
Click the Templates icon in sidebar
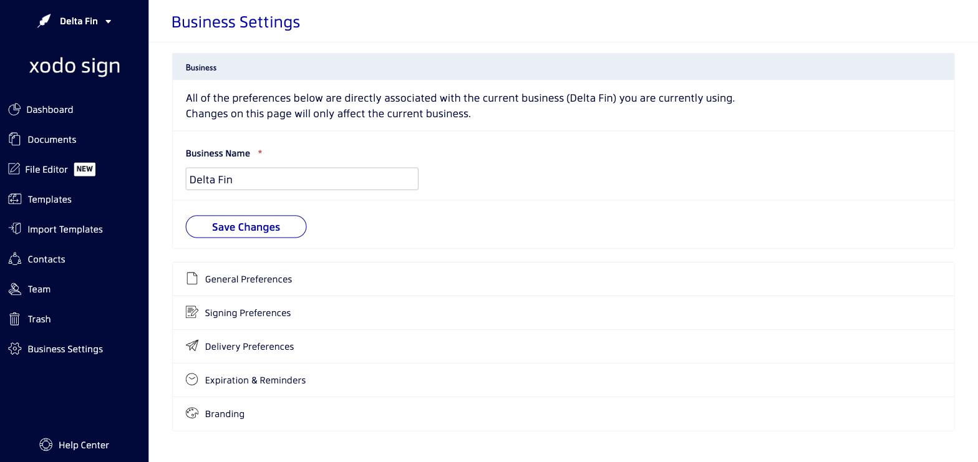click(x=15, y=199)
